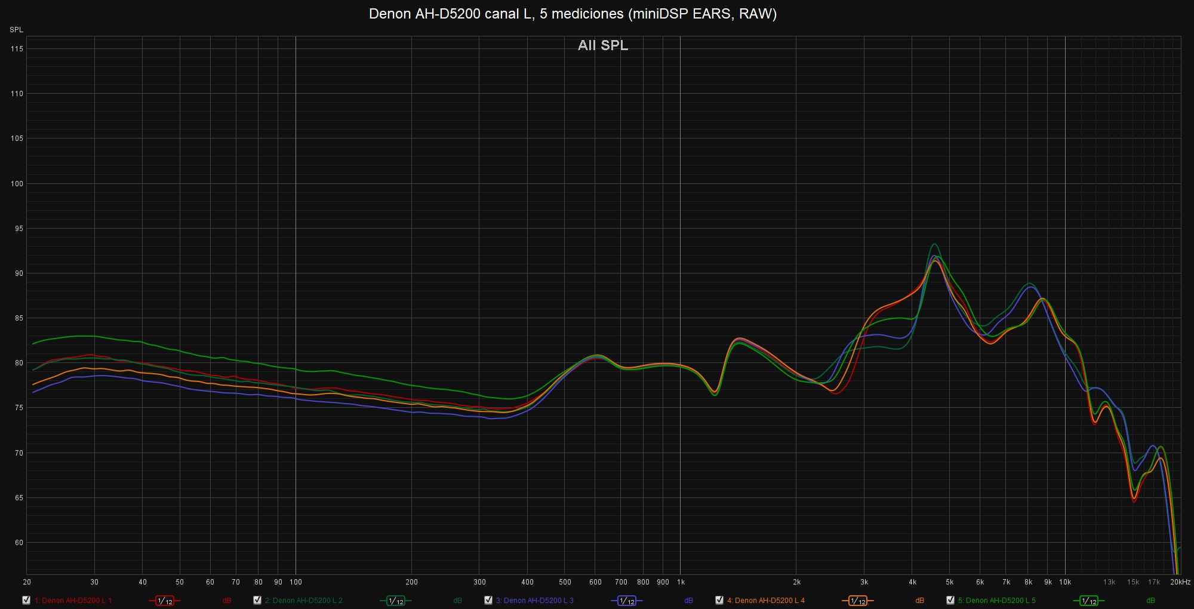Image resolution: width=1194 pixels, height=609 pixels.
Task: Click the 20kHz label on frequency axis
Action: pyautogui.click(x=1180, y=582)
